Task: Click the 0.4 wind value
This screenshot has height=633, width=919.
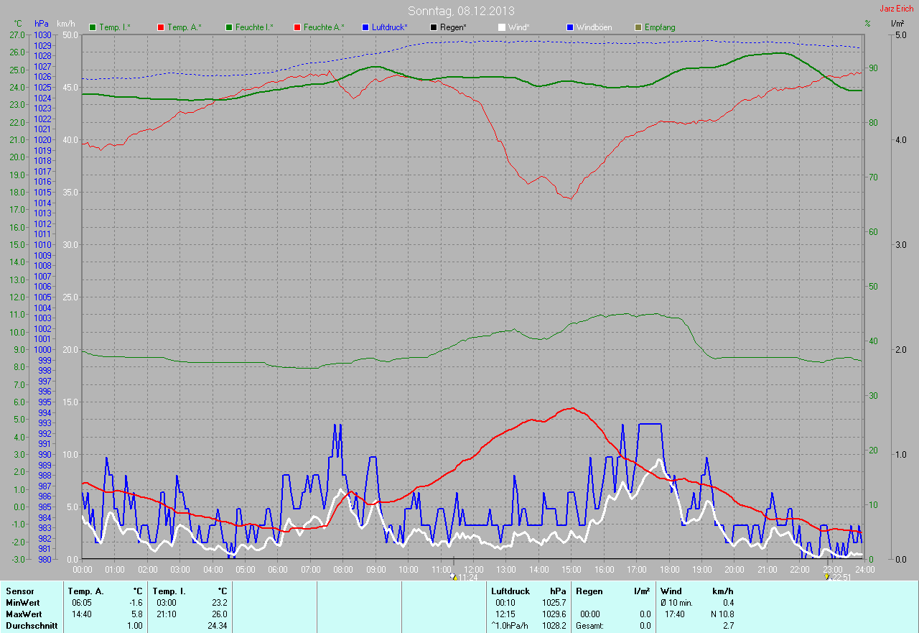Action: [x=728, y=603]
